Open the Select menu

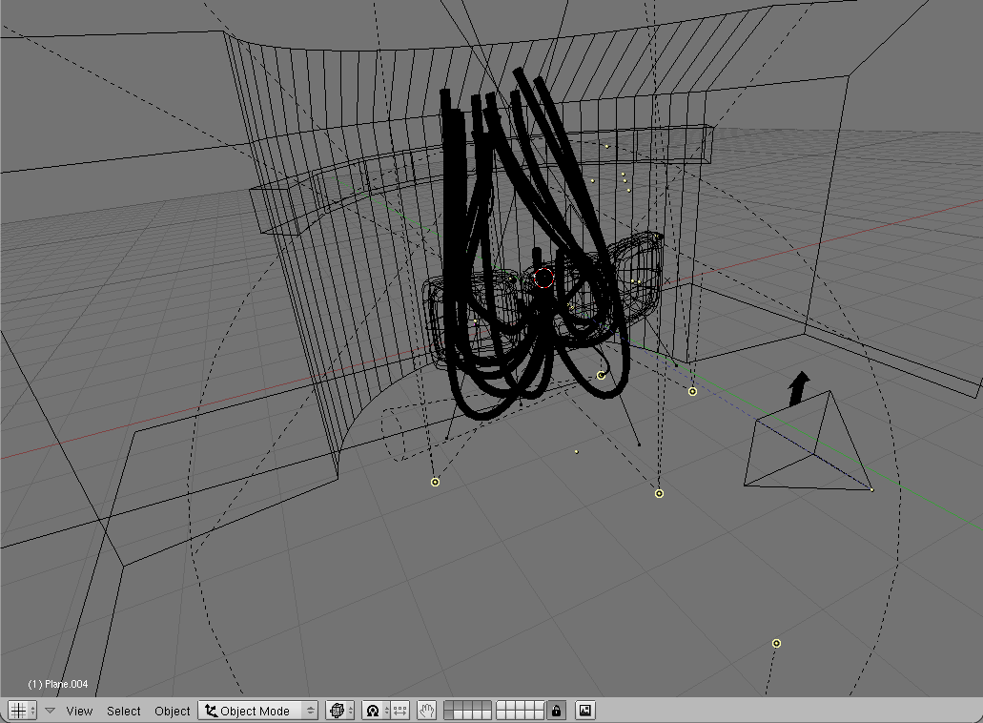[x=124, y=712]
